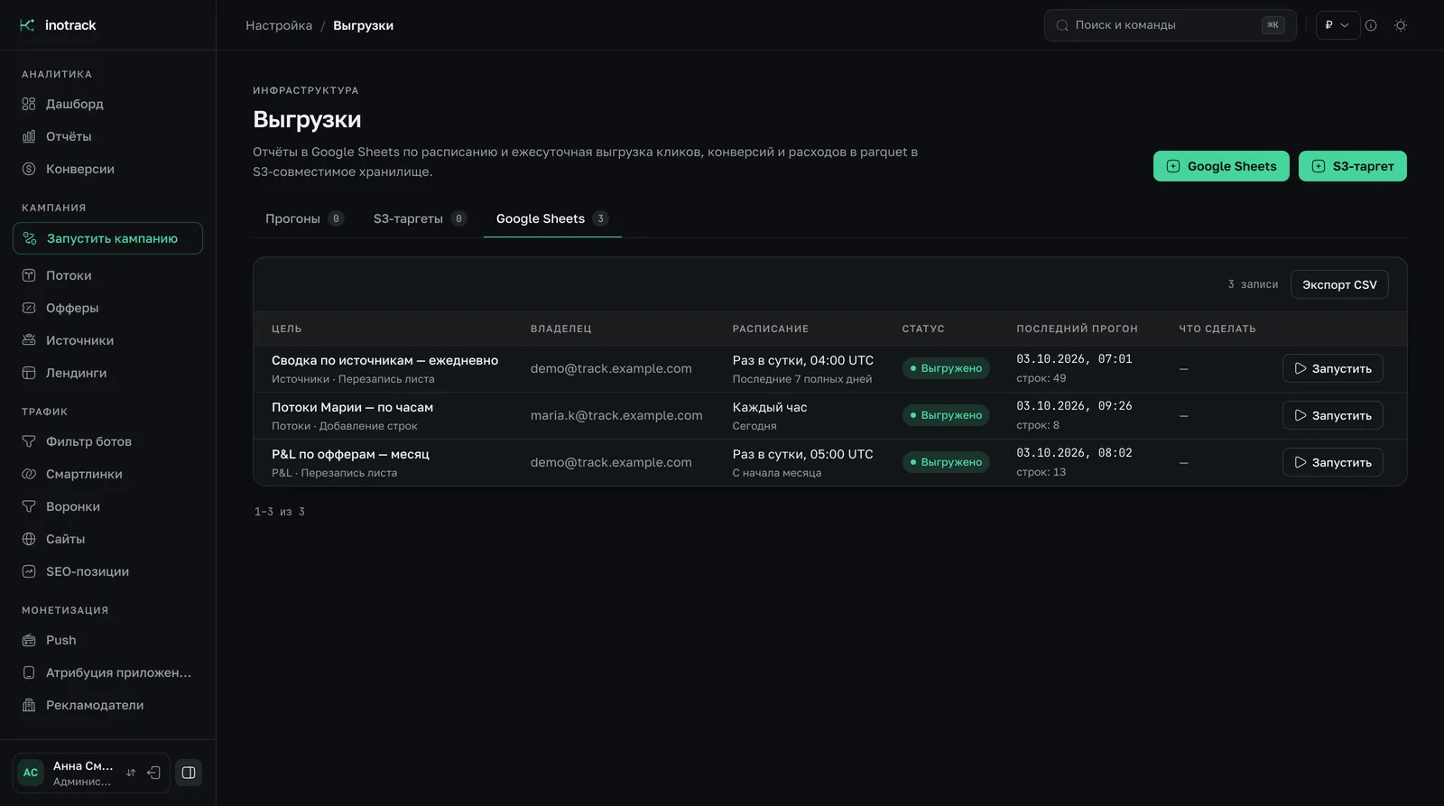
Task: Open the Дашборд sidebar item
Action: pyautogui.click(x=107, y=104)
